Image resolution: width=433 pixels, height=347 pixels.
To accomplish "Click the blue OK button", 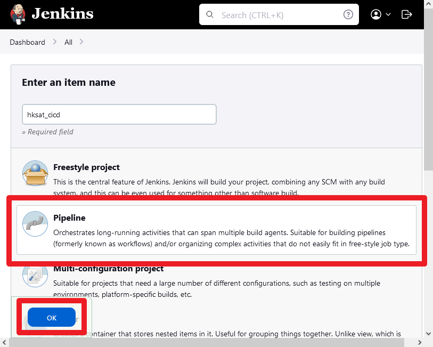I will (52, 317).
